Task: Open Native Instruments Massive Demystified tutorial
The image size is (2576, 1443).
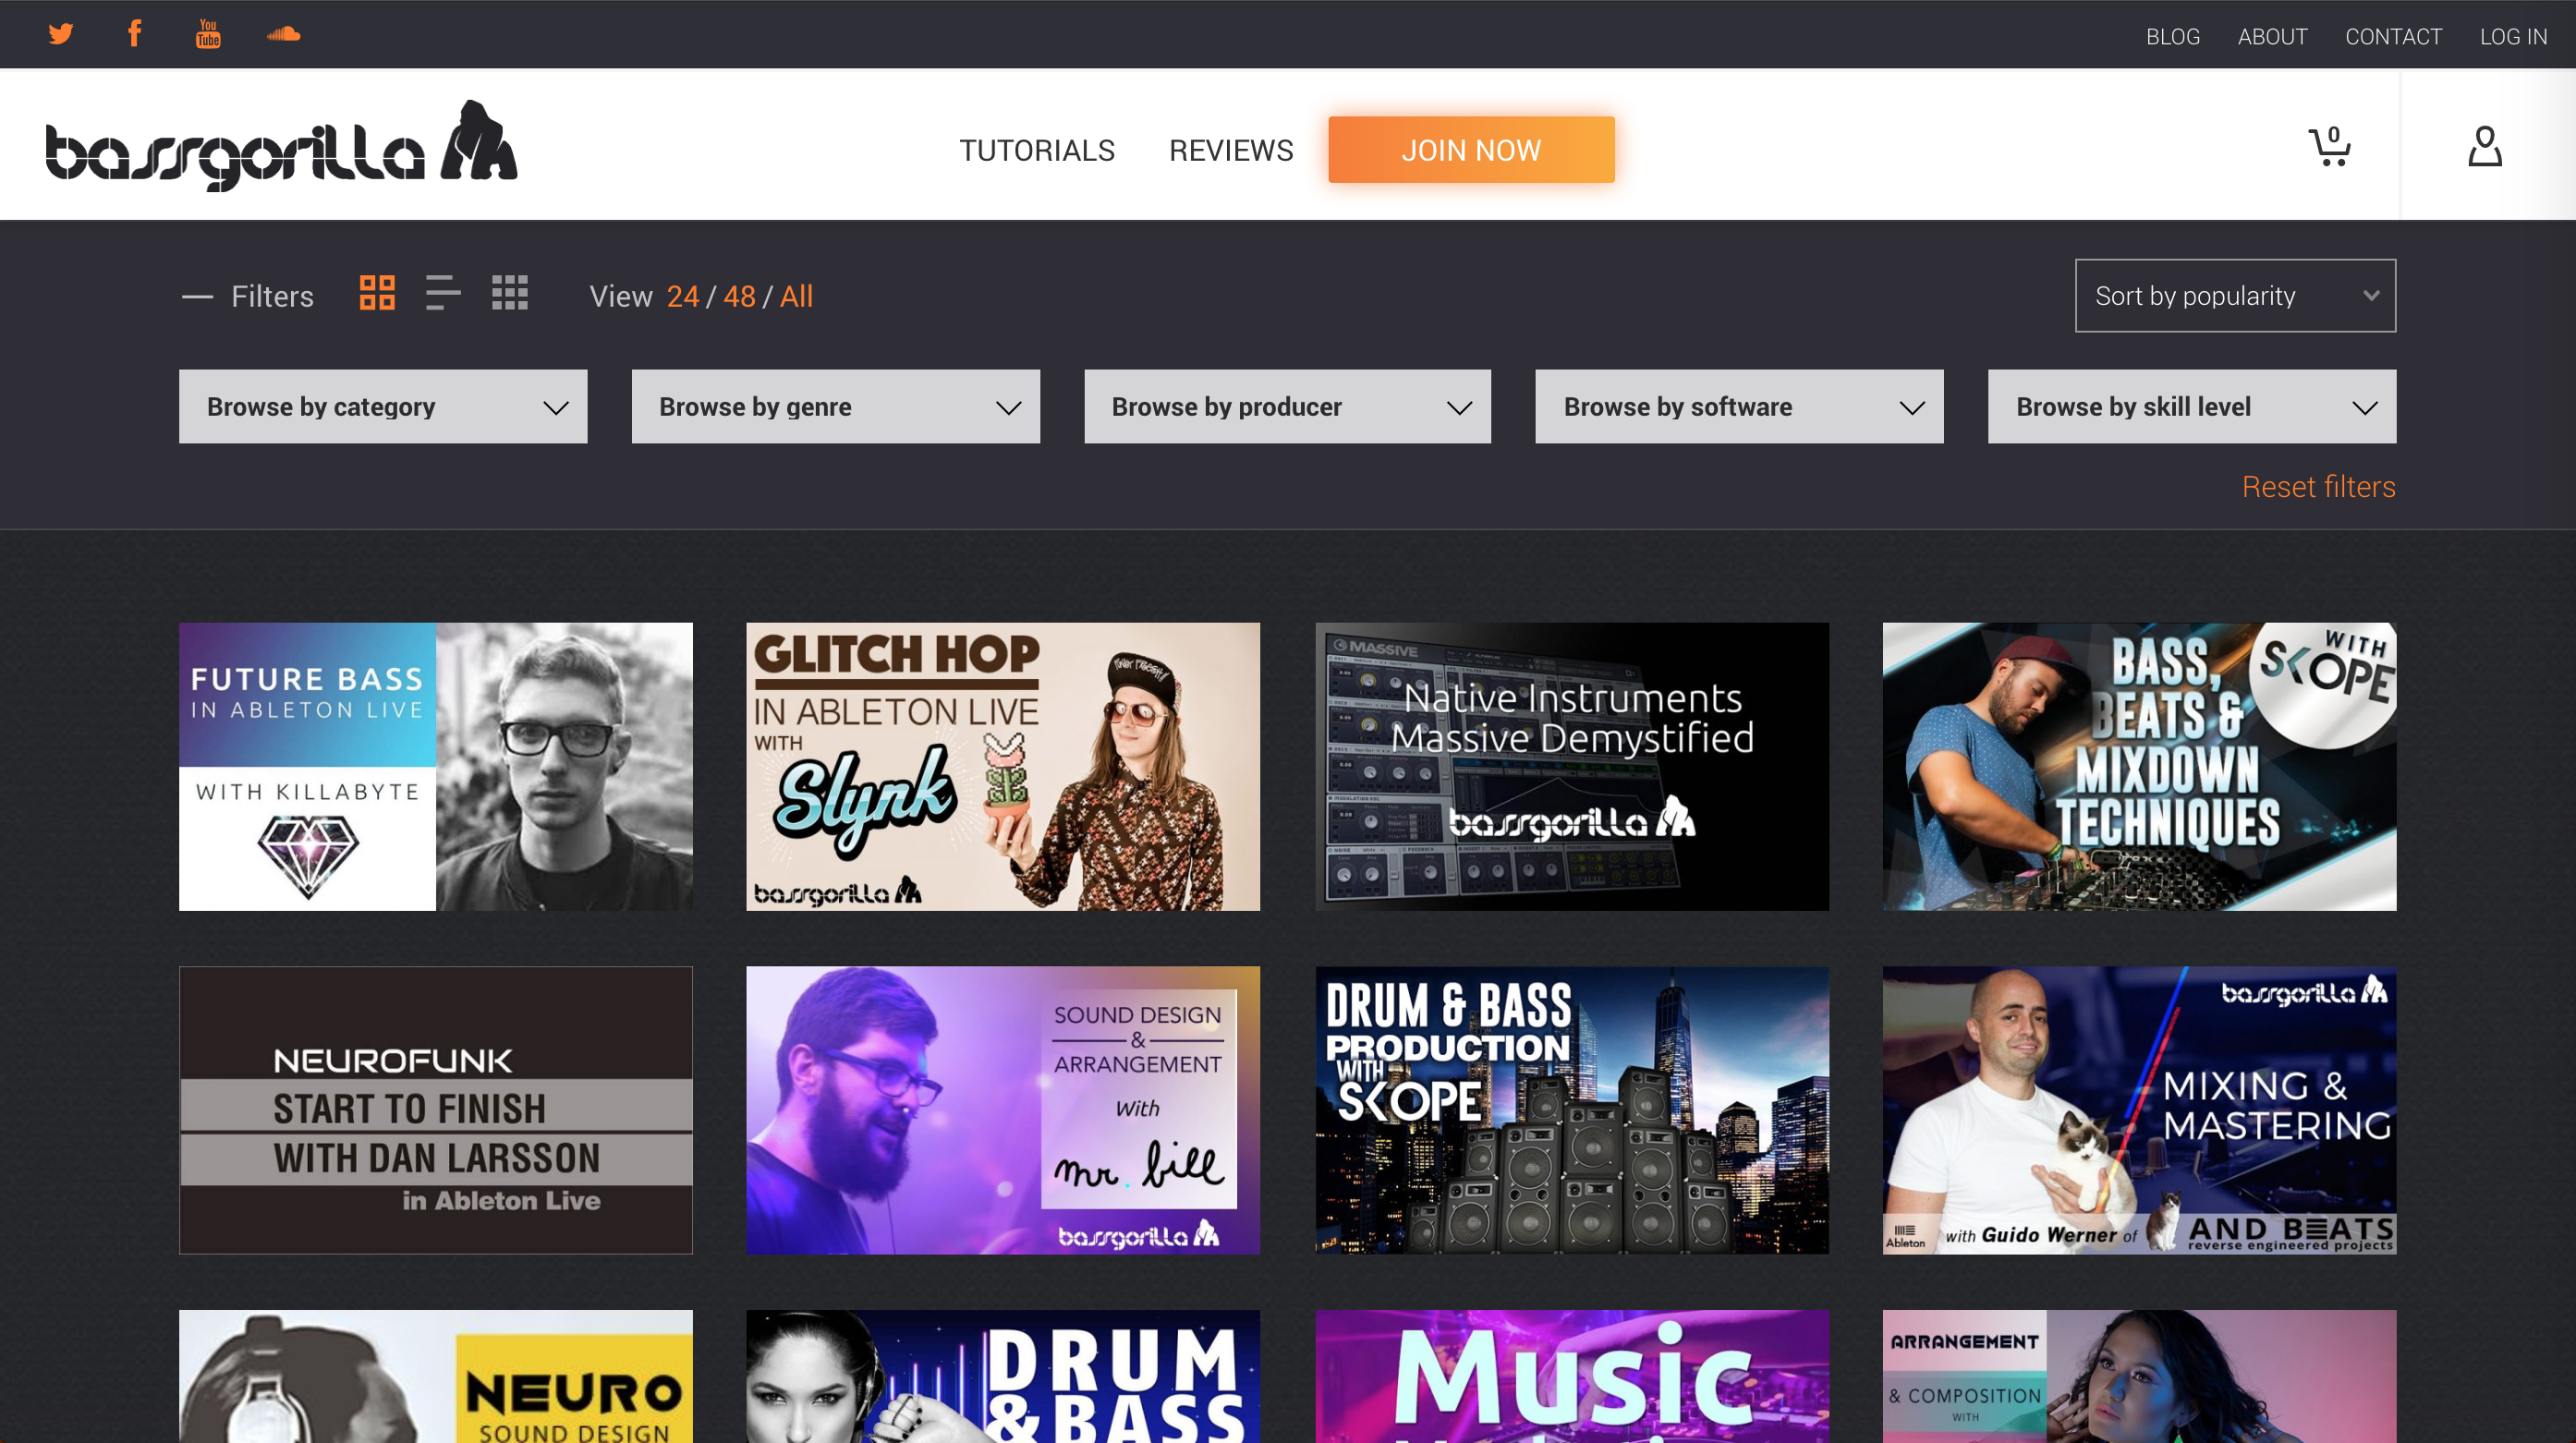Action: pyautogui.click(x=1572, y=767)
